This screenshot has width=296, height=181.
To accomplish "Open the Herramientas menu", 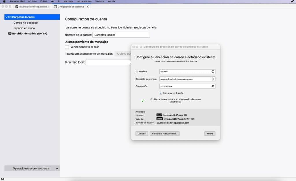I will (84, 1).
